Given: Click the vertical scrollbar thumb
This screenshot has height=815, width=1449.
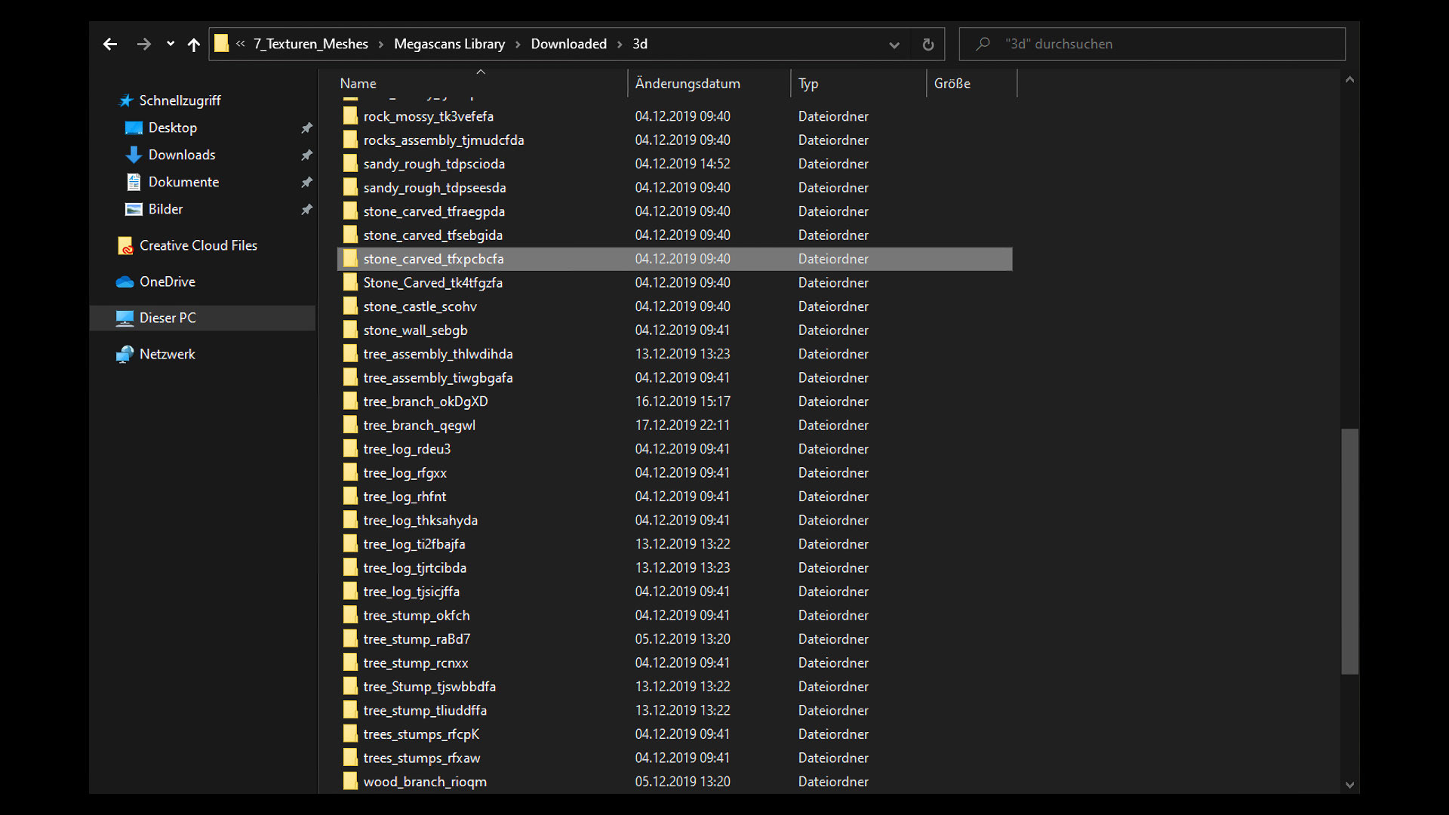Looking at the screenshot, I should click(1349, 551).
